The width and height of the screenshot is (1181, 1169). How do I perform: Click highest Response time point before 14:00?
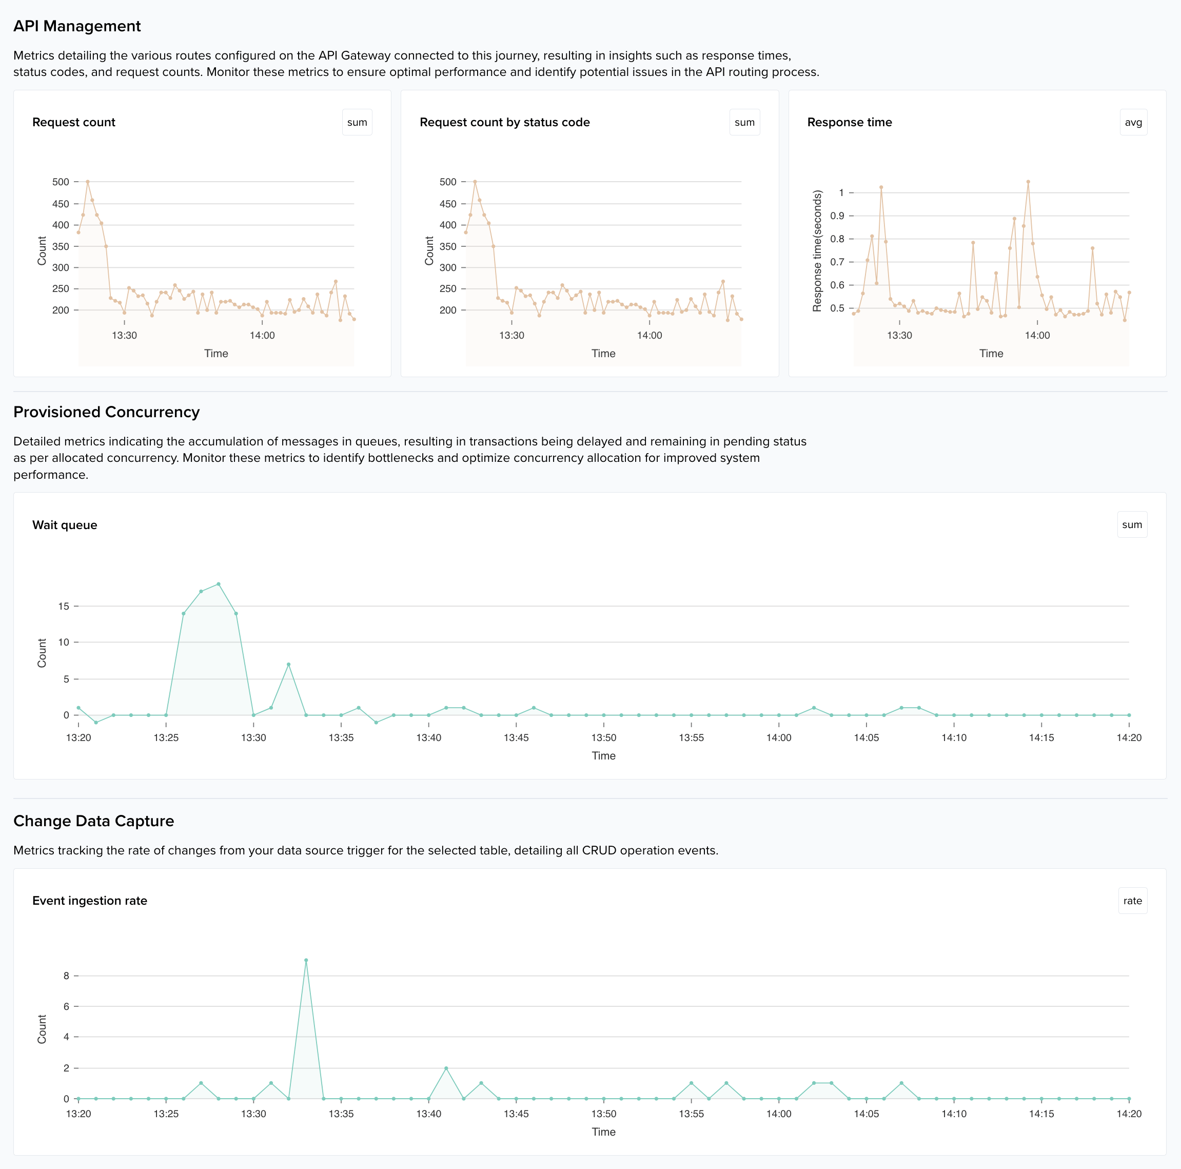click(1028, 182)
